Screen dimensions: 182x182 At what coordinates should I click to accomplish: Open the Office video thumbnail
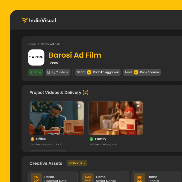point(57,118)
